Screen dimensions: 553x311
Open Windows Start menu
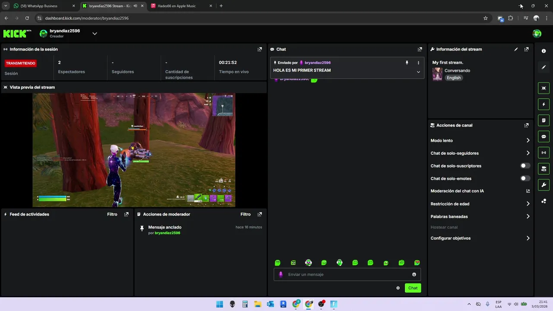tap(219, 304)
